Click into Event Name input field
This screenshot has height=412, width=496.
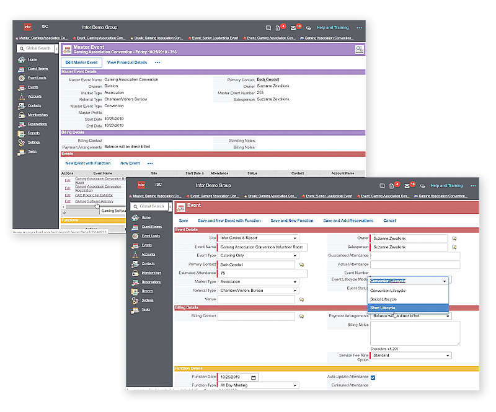(262, 247)
